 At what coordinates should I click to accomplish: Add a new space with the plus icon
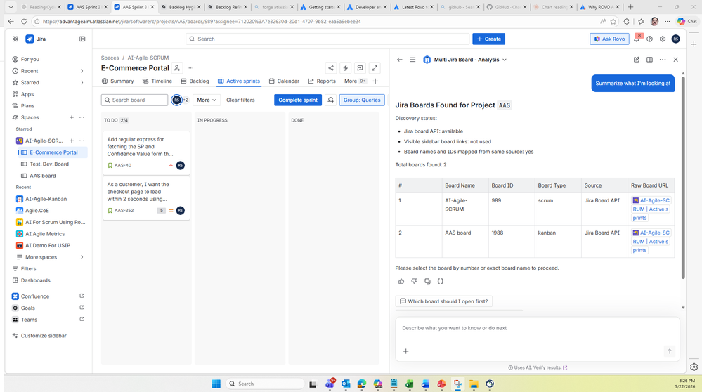tap(71, 118)
